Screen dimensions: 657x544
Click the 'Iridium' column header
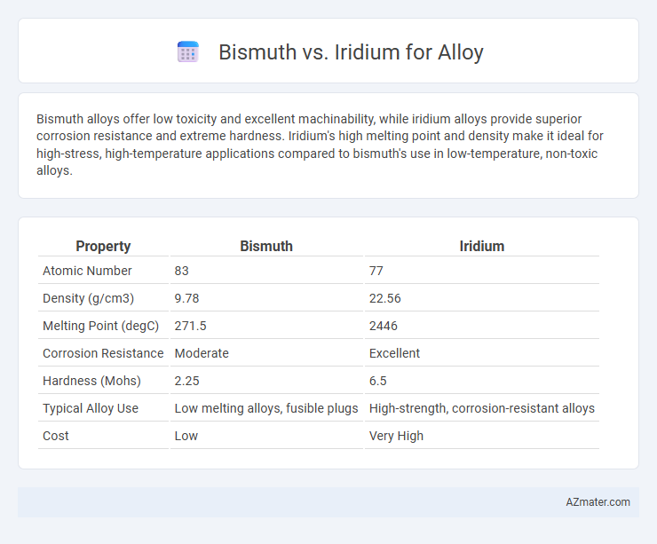tap(482, 246)
